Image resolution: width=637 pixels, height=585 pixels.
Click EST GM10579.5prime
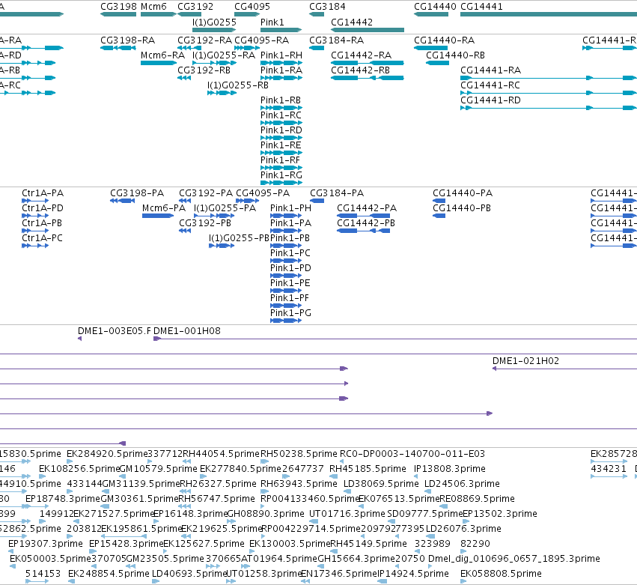pos(123,476)
